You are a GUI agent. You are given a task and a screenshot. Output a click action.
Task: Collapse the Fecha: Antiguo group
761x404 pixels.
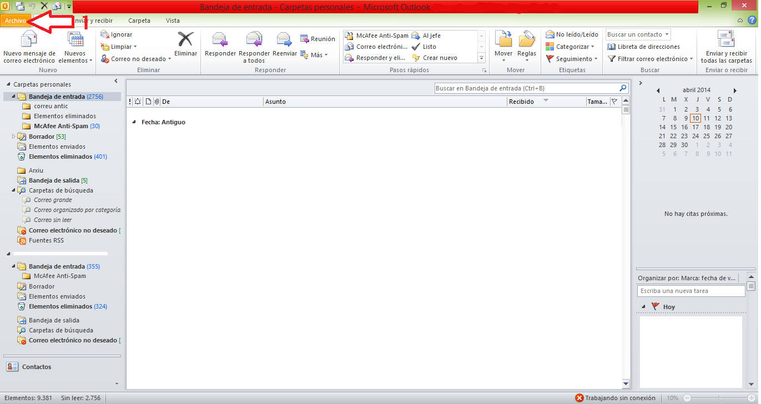pos(134,122)
